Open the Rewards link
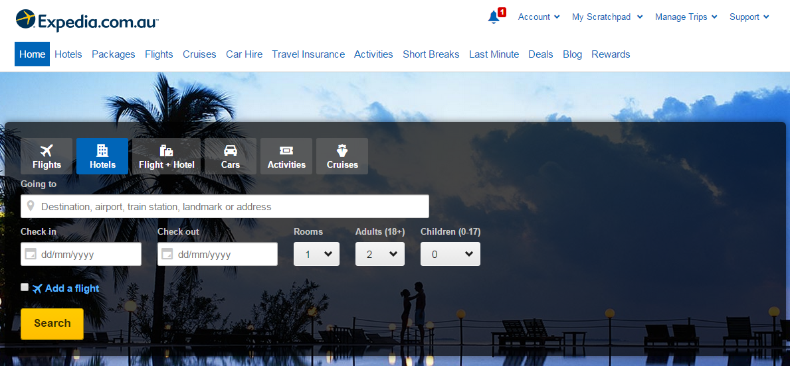 tap(611, 54)
